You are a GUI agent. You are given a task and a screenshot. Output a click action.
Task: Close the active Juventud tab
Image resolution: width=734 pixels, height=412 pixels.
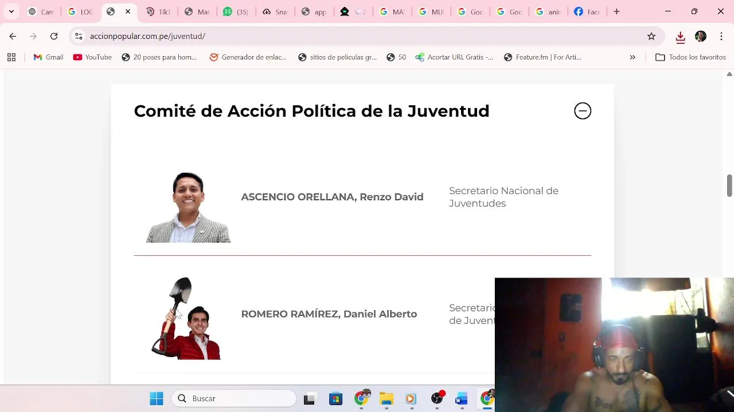(128, 11)
